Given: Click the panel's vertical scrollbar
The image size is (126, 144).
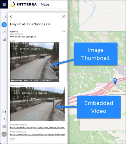Looking at the screenshot, I should click(67, 55).
